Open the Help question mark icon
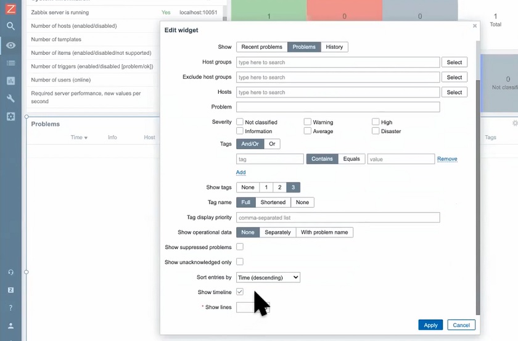518x341 pixels. (x=10, y=308)
